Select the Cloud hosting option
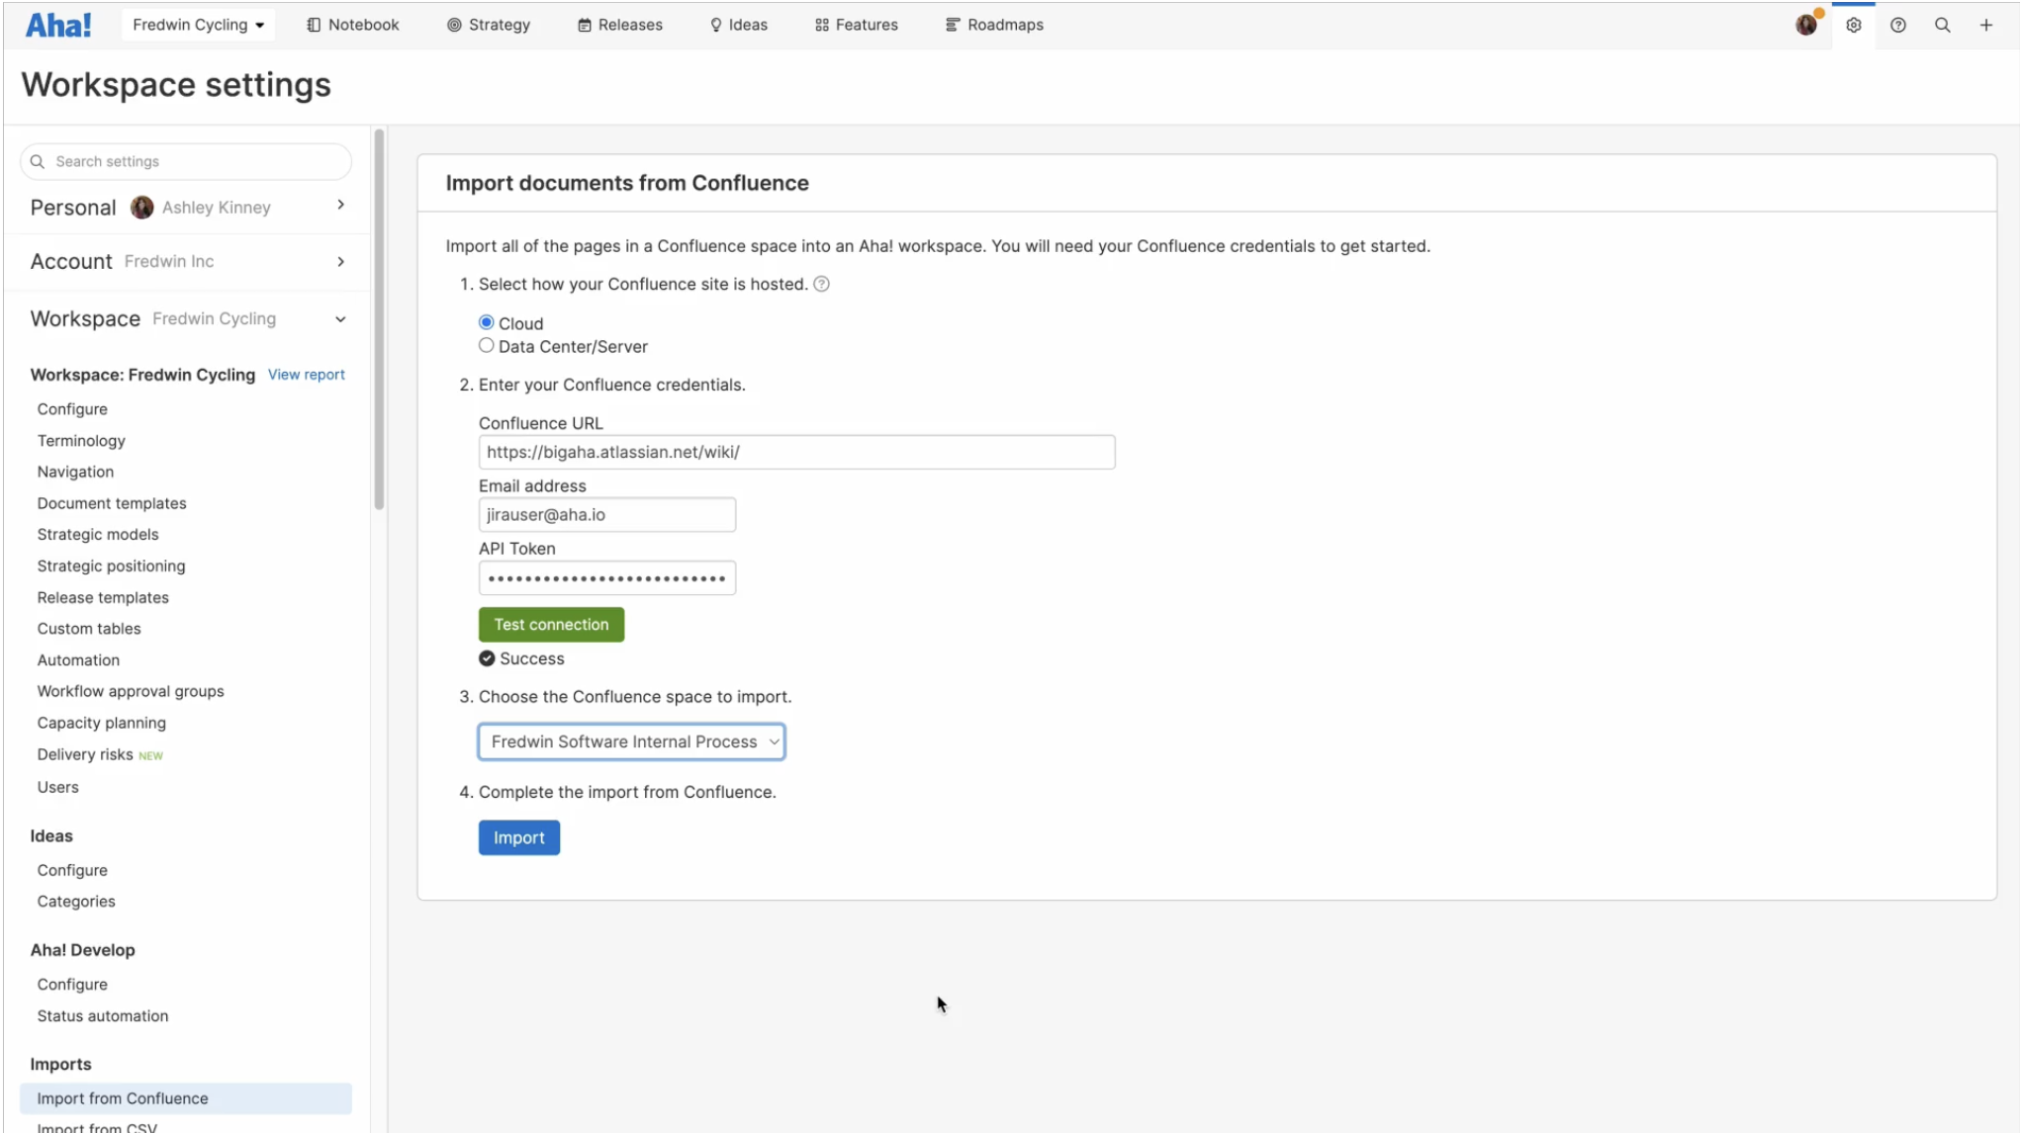 pyautogui.click(x=486, y=322)
